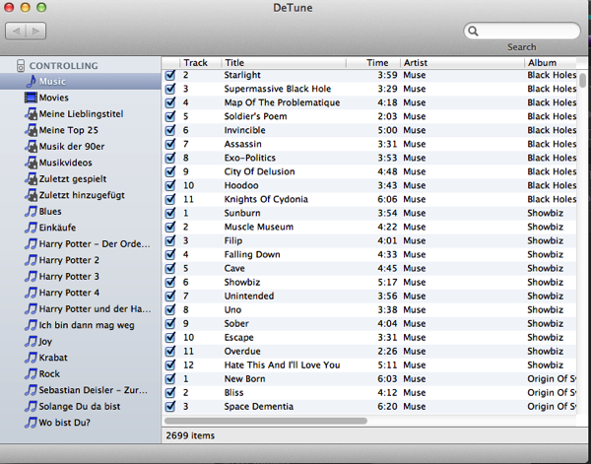The image size is (591, 464).
Task: Click the forward navigation arrow button
Action: pos(35,31)
